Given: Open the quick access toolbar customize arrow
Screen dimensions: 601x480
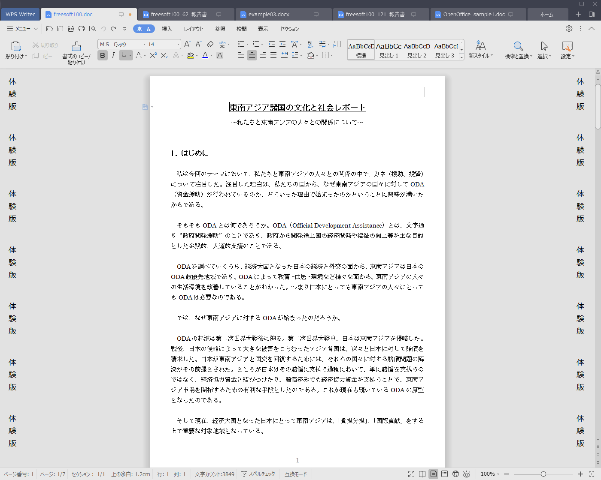Looking at the screenshot, I should 124,29.
